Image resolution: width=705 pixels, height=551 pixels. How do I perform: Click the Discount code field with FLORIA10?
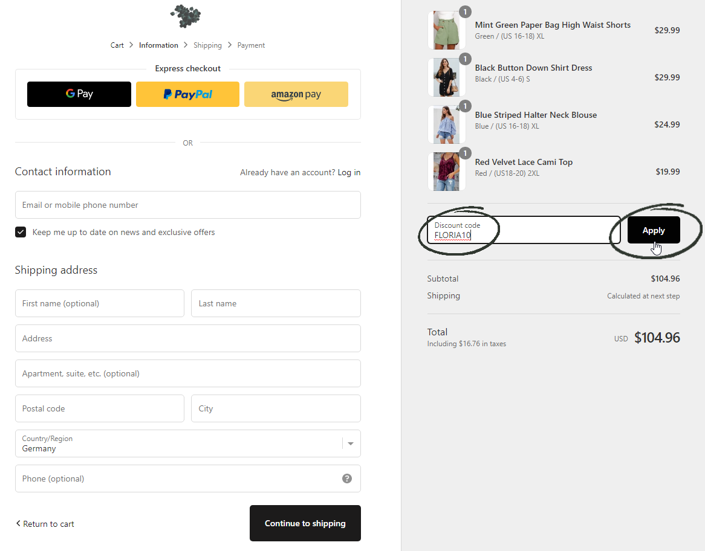tap(524, 230)
